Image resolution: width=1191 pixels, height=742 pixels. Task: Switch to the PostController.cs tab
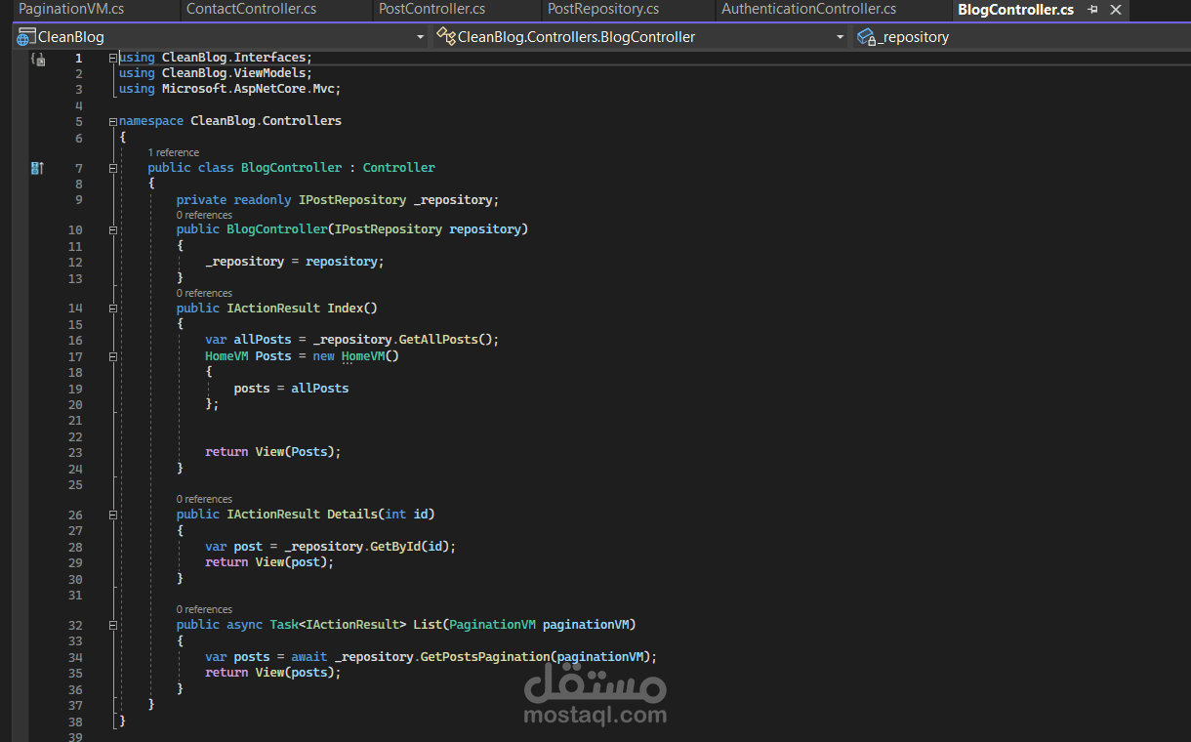point(431,9)
